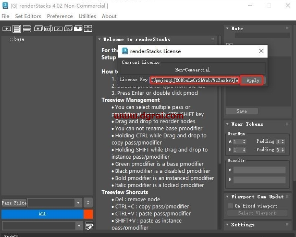Select the ::base tree item
Viewport: 296px width, 237px height.
pyautogui.click(x=17, y=39)
